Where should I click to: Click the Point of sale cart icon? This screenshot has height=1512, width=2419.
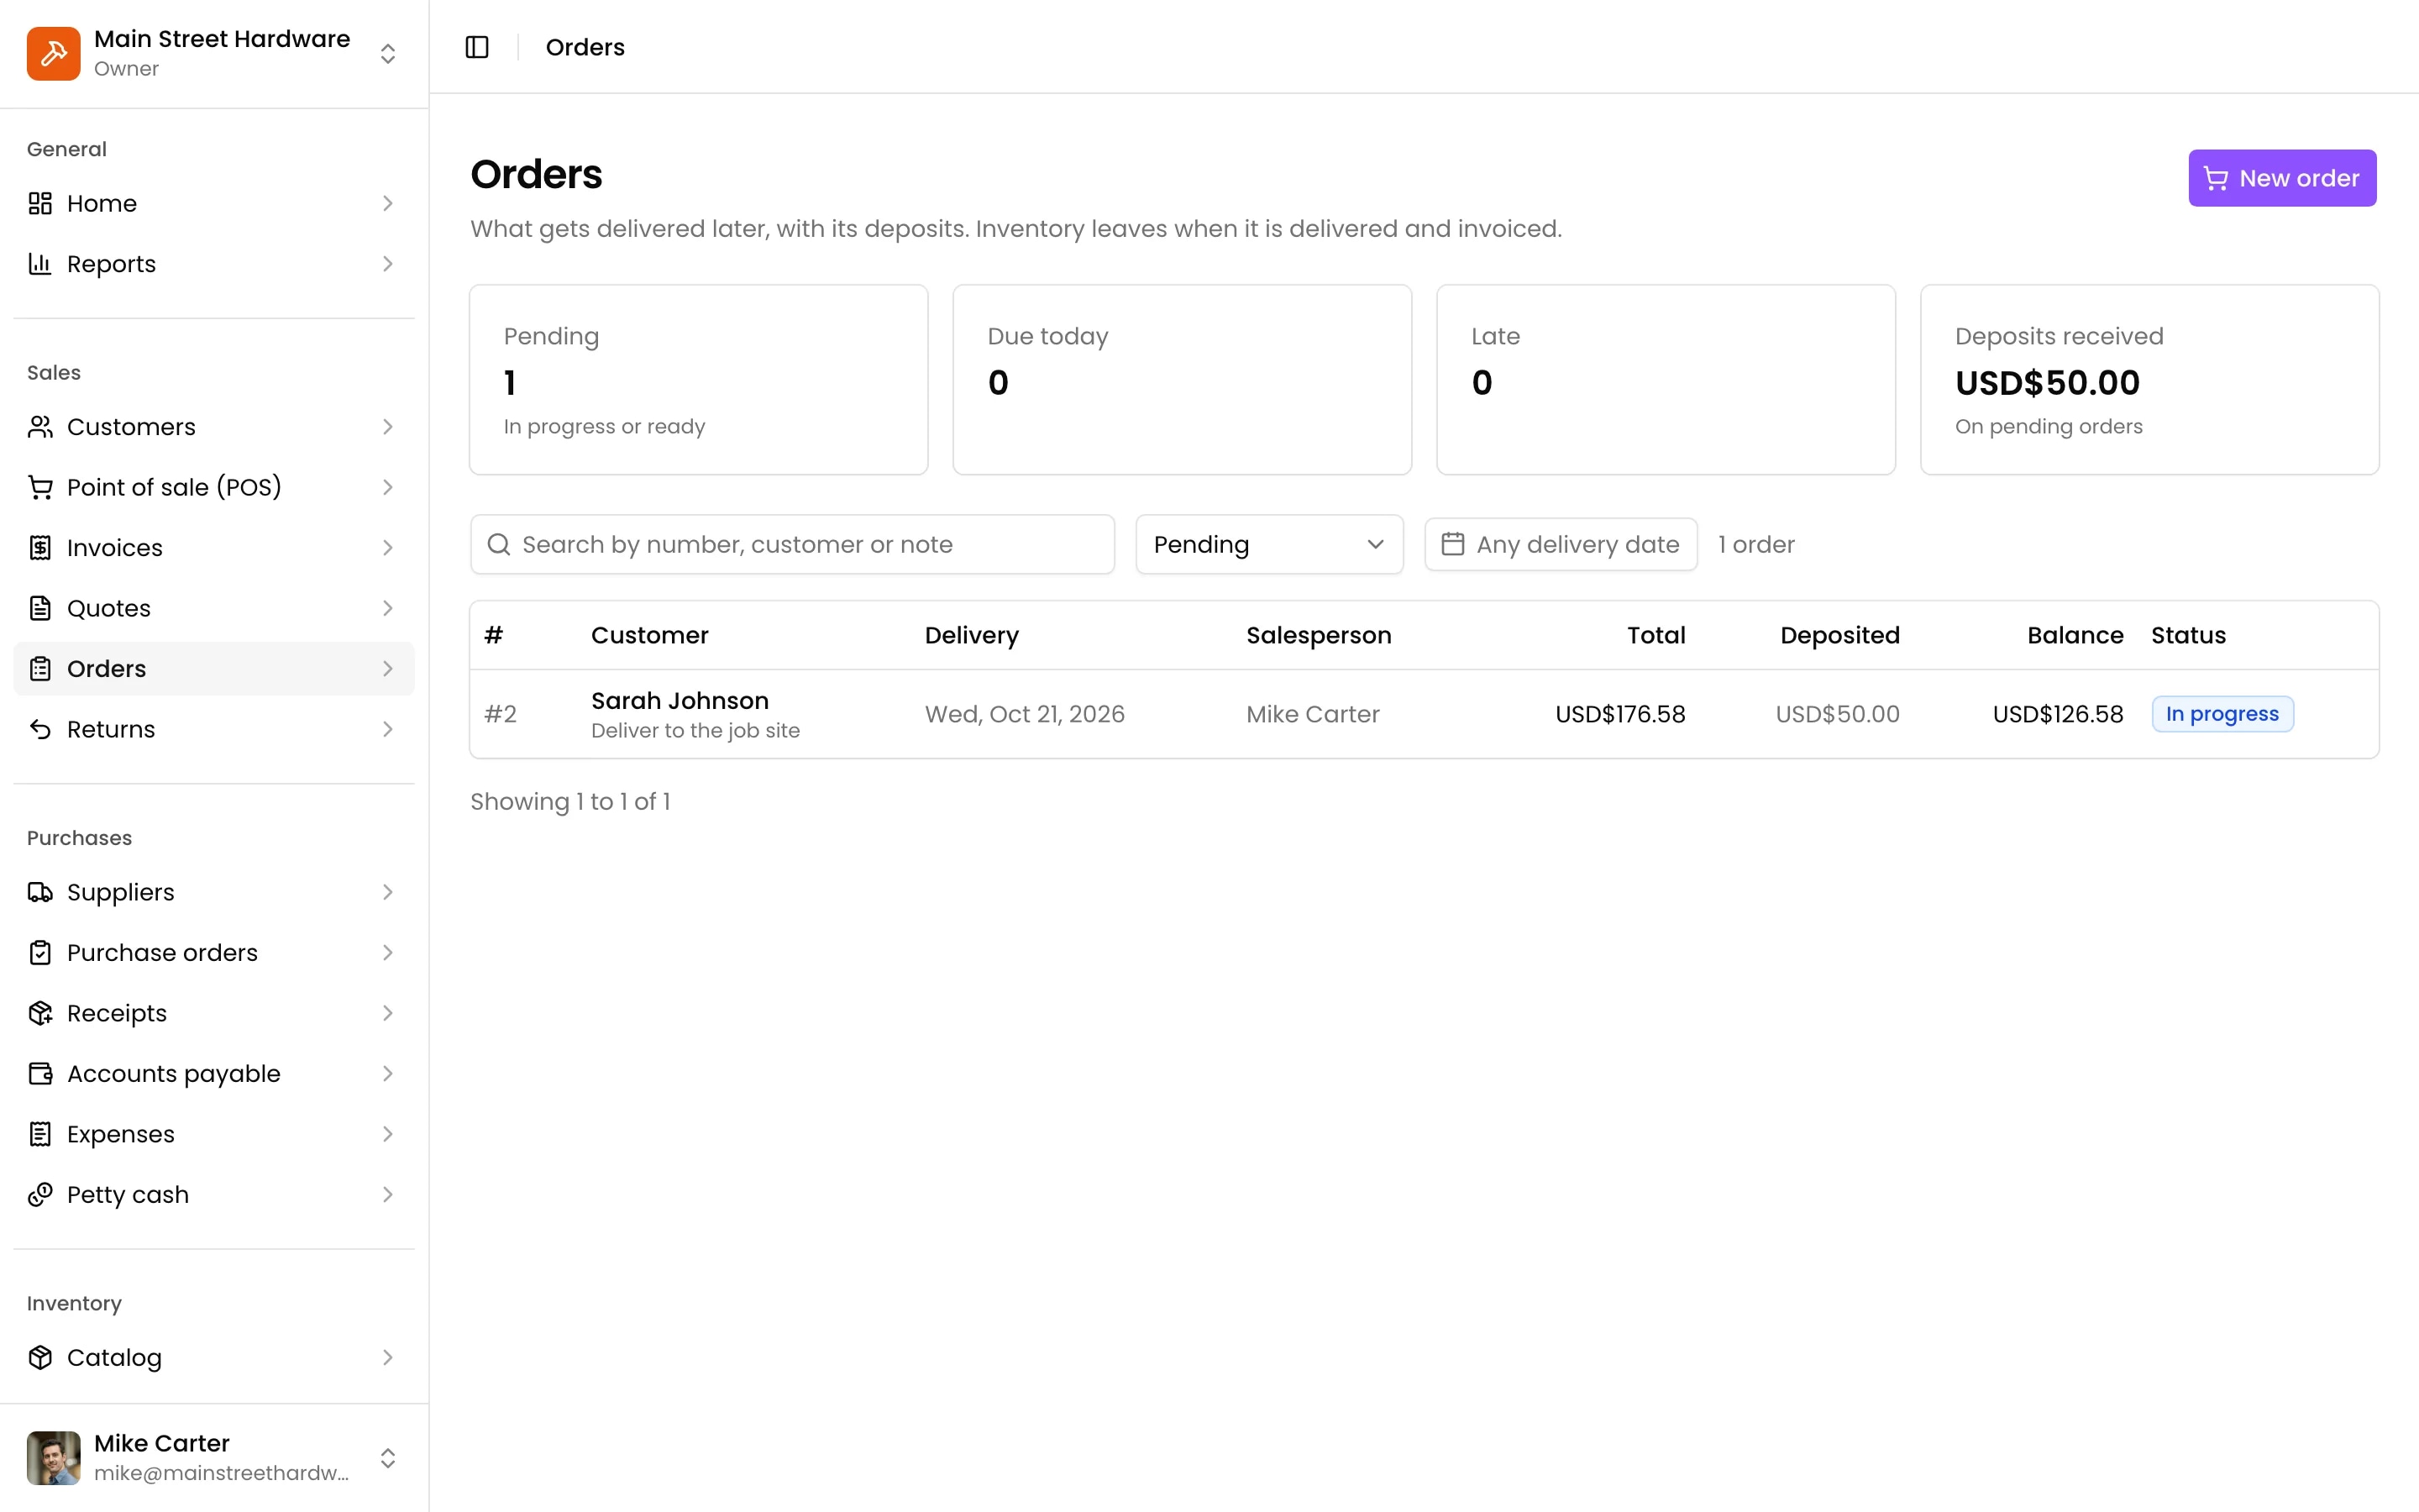click(x=40, y=487)
